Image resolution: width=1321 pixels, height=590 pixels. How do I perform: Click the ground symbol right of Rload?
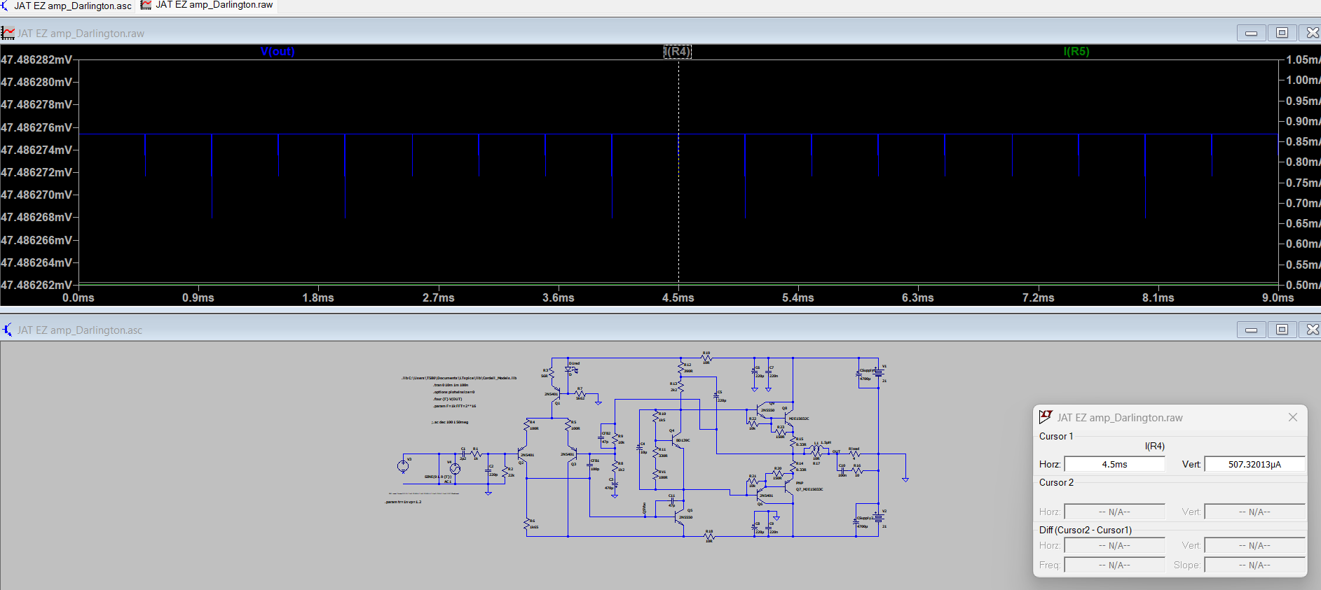click(x=905, y=479)
